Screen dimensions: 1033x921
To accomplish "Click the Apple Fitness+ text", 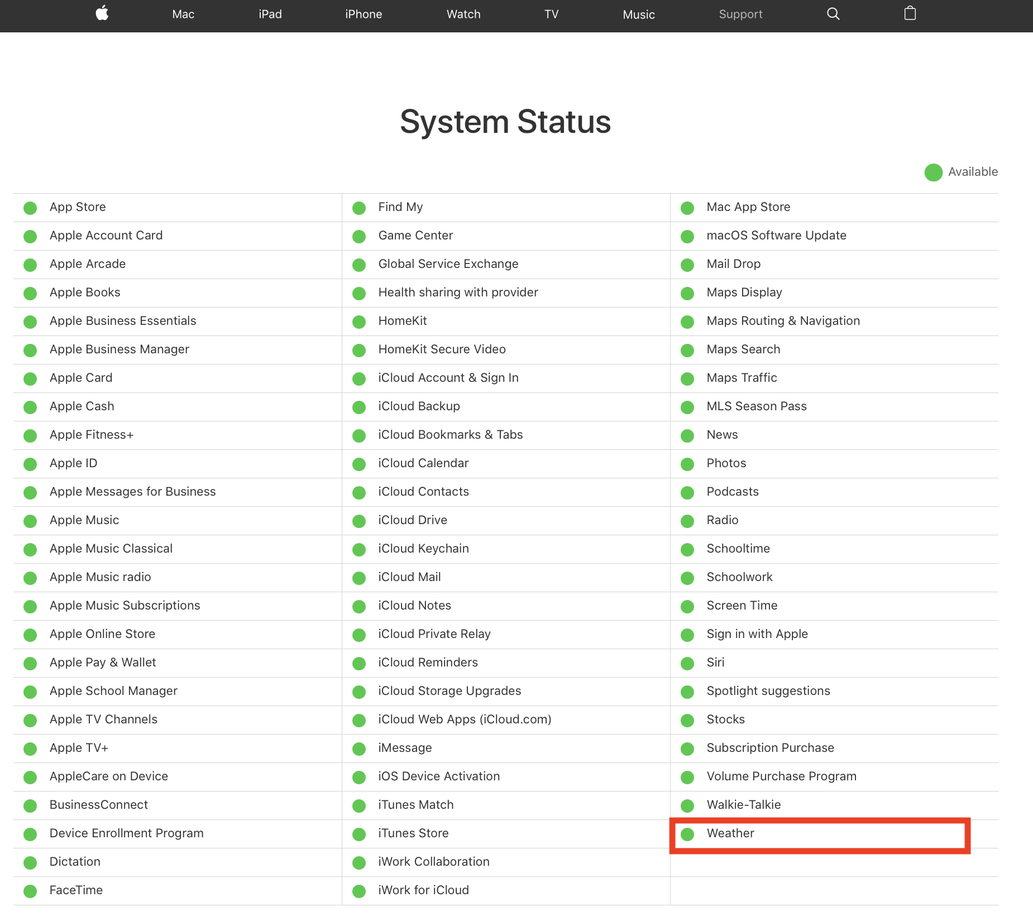I will (92, 435).
